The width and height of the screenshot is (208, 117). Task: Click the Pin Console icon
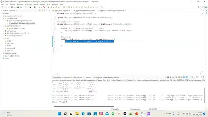coord(190,77)
